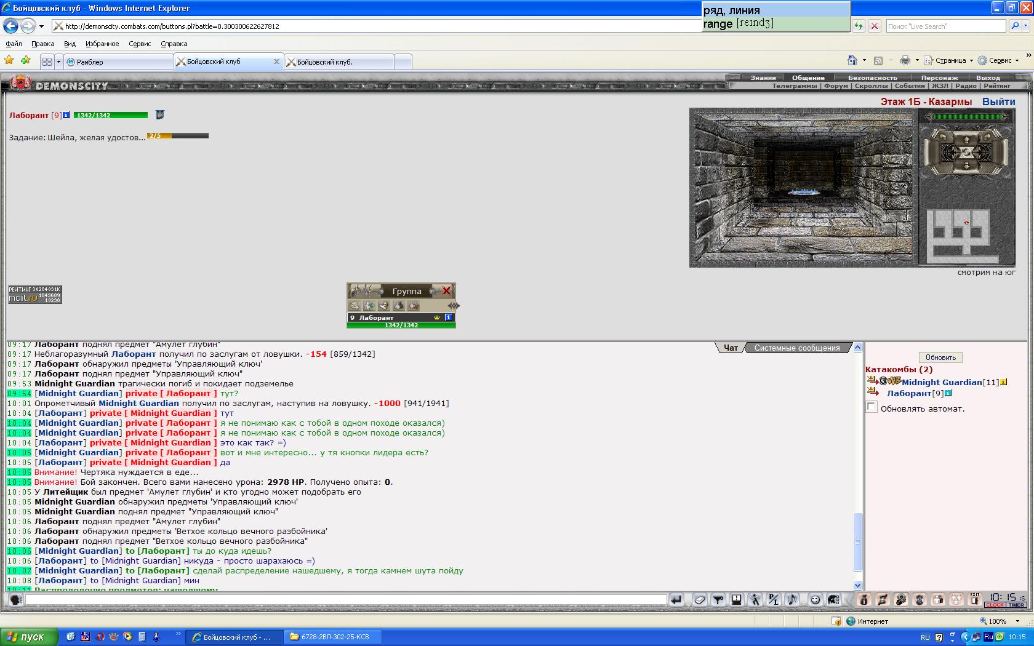1034x646 pixels.
Task: Click the Лаборант green HP bar at top
Action: coord(110,115)
